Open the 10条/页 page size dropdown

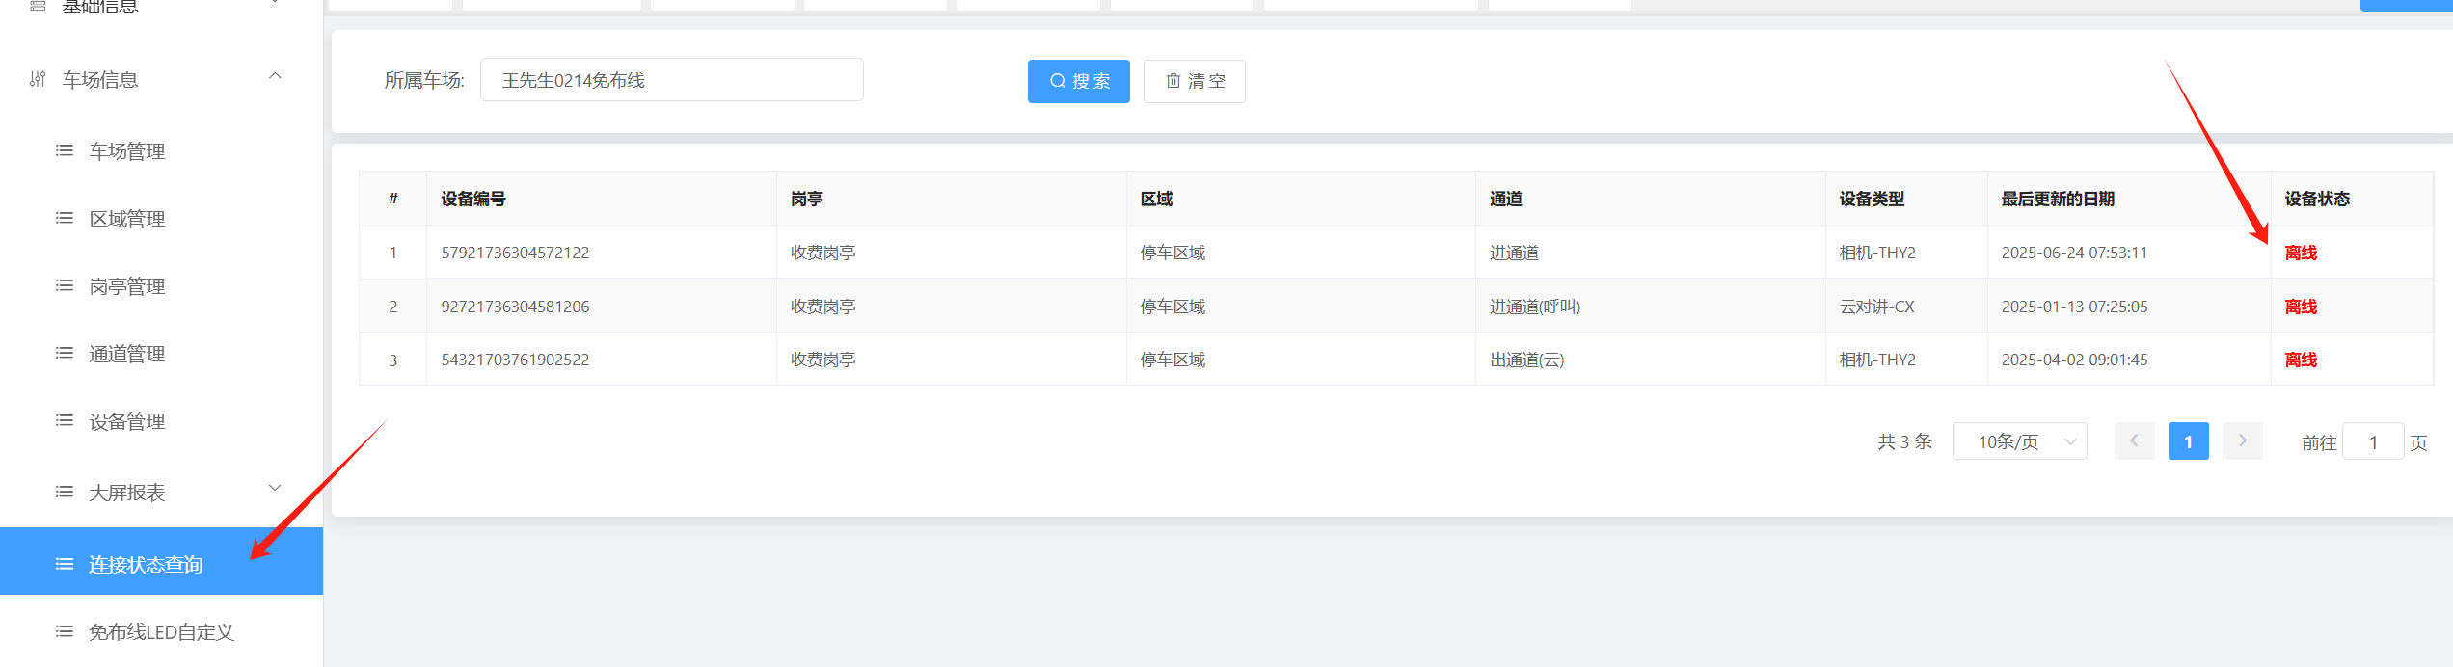[x=2020, y=441]
